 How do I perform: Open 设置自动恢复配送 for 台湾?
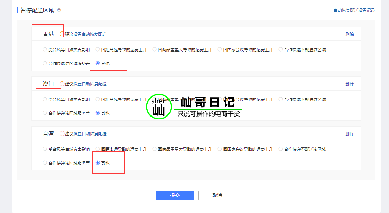[90, 133]
